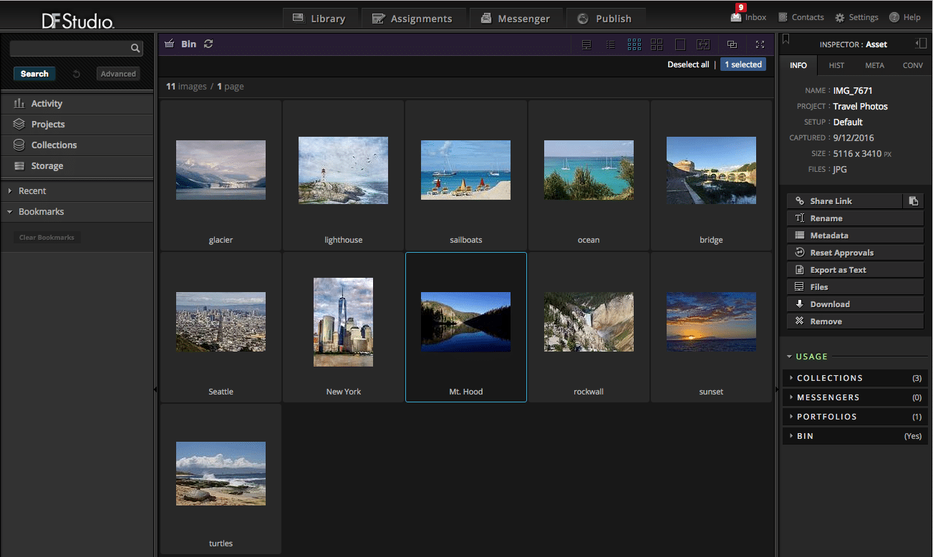Switch to the list view layout

click(x=610, y=44)
